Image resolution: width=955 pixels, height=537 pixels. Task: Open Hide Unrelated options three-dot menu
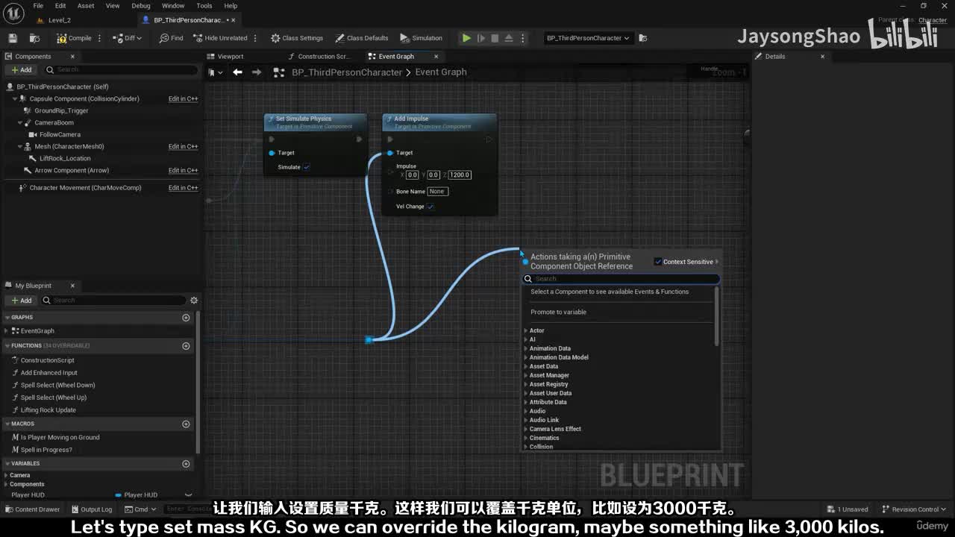point(255,38)
